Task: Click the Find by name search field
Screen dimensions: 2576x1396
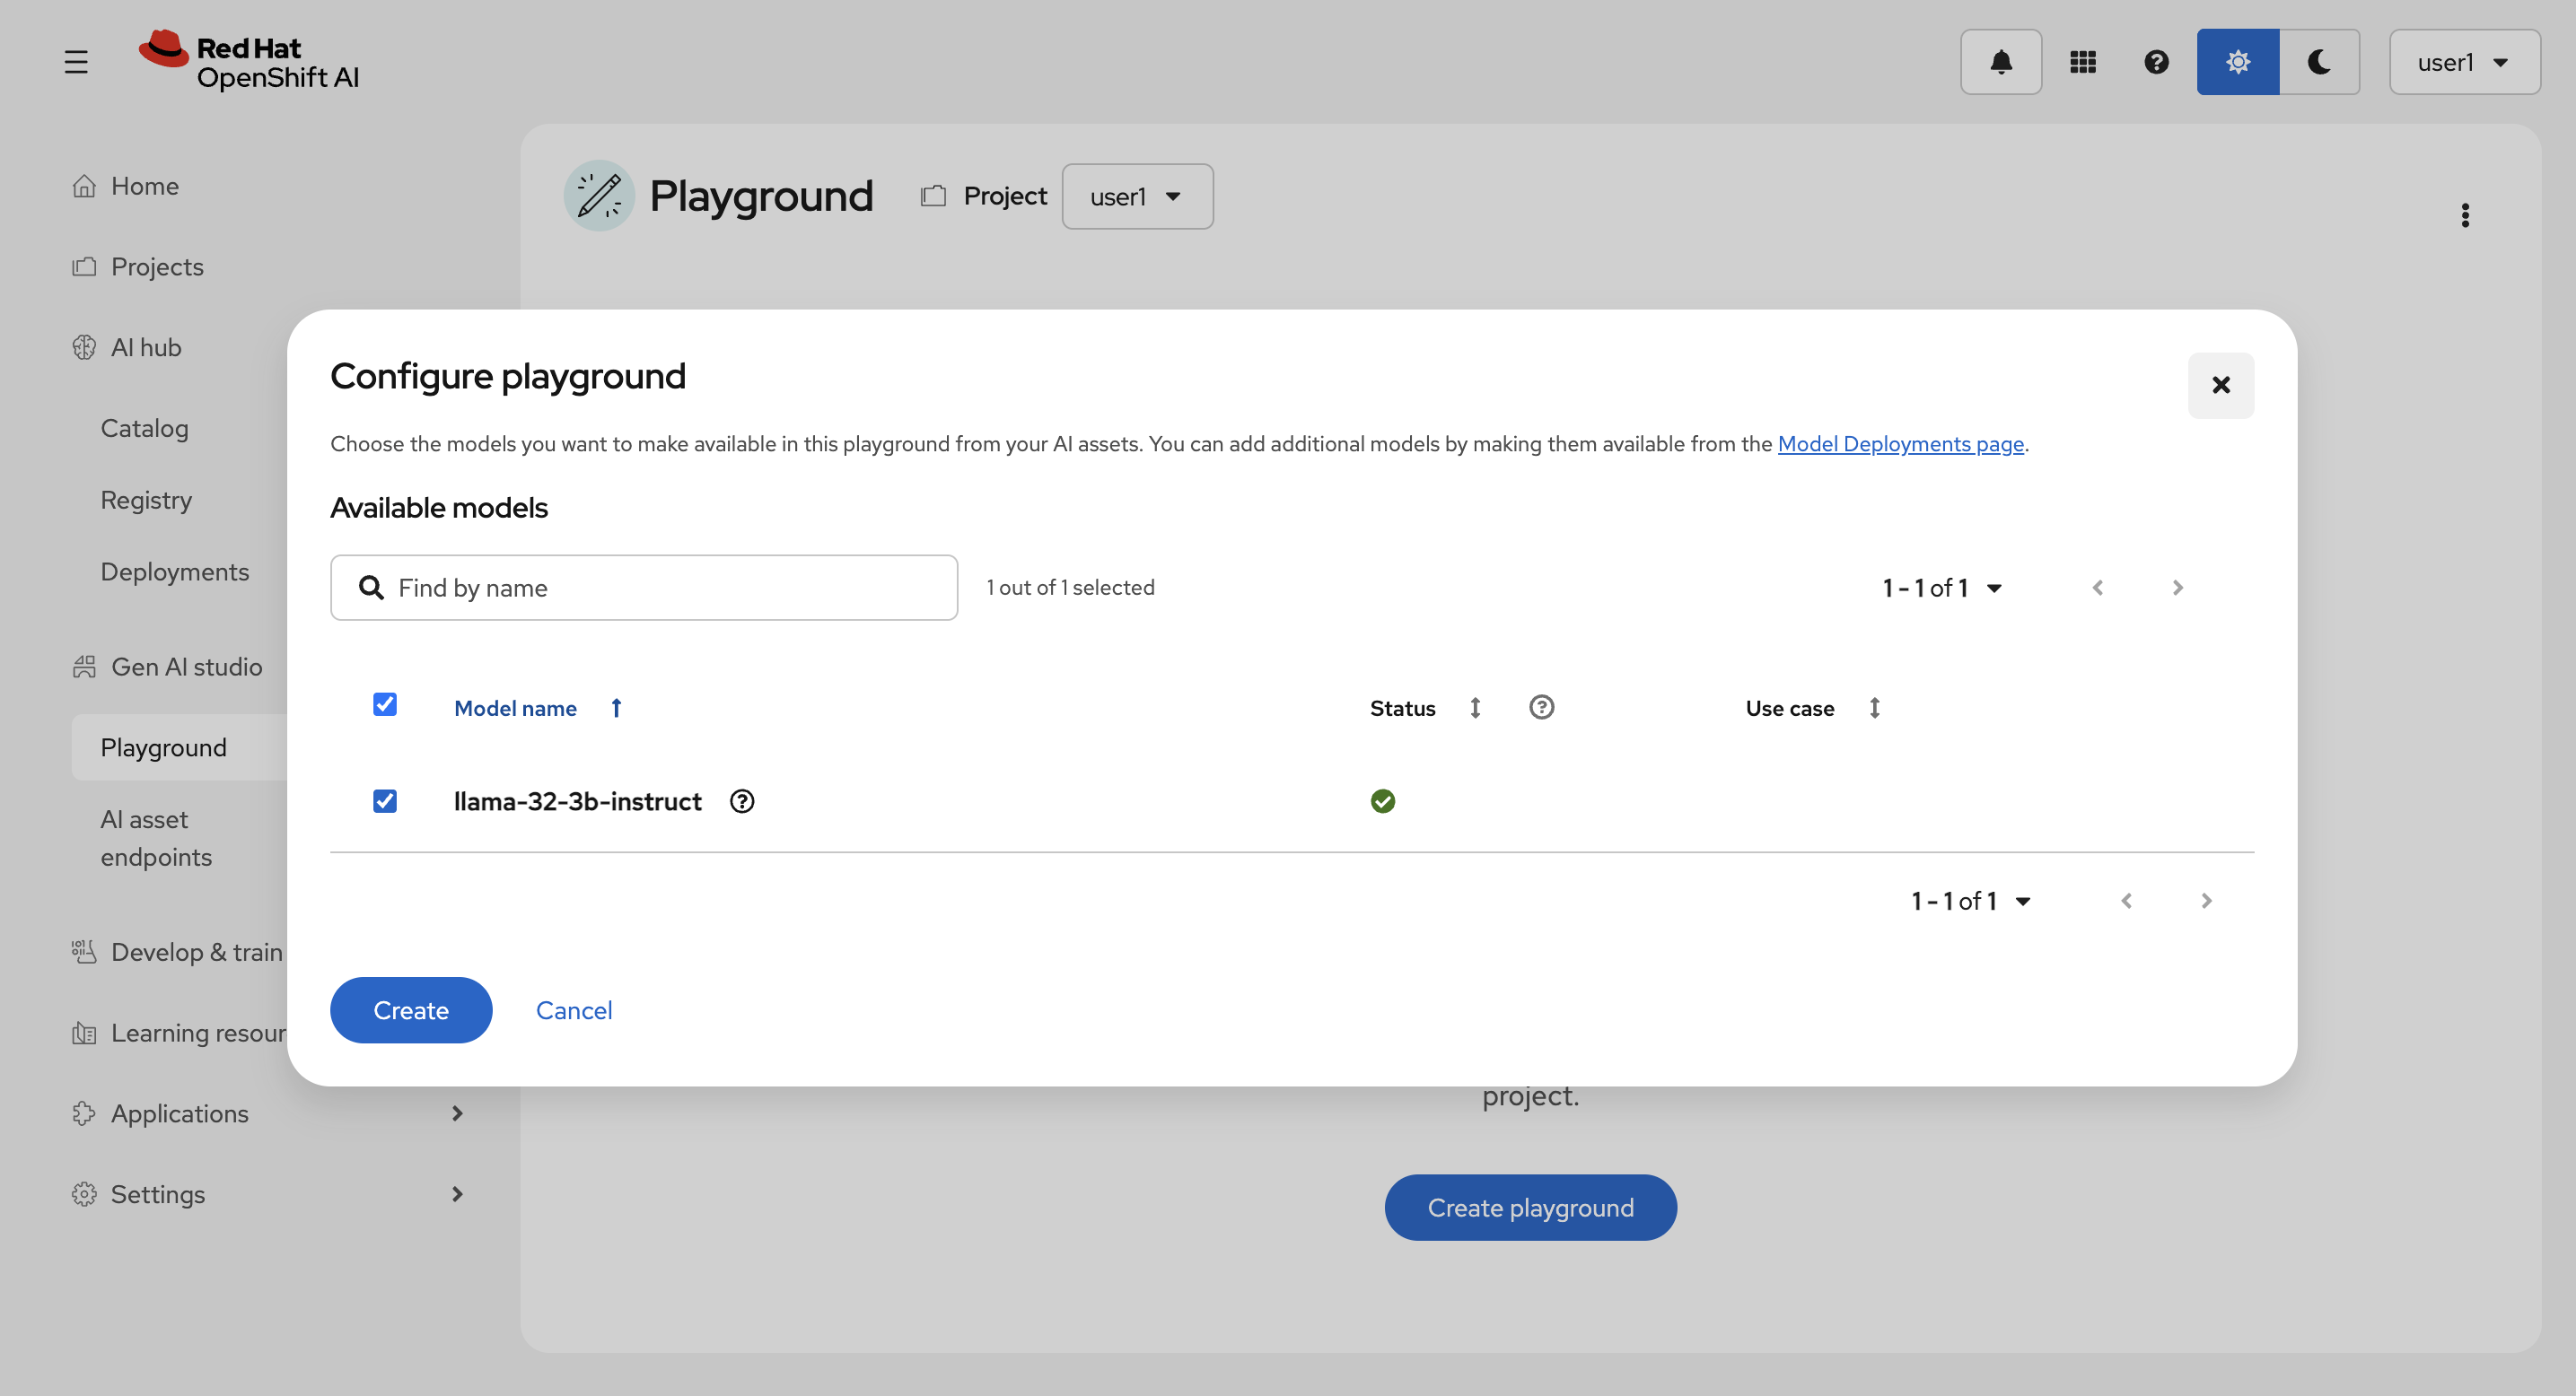Action: (660, 588)
